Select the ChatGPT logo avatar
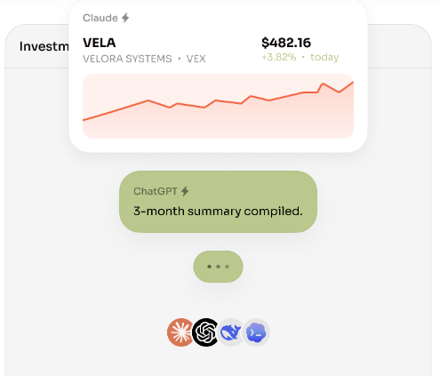This screenshot has height=376, width=440. [205, 332]
